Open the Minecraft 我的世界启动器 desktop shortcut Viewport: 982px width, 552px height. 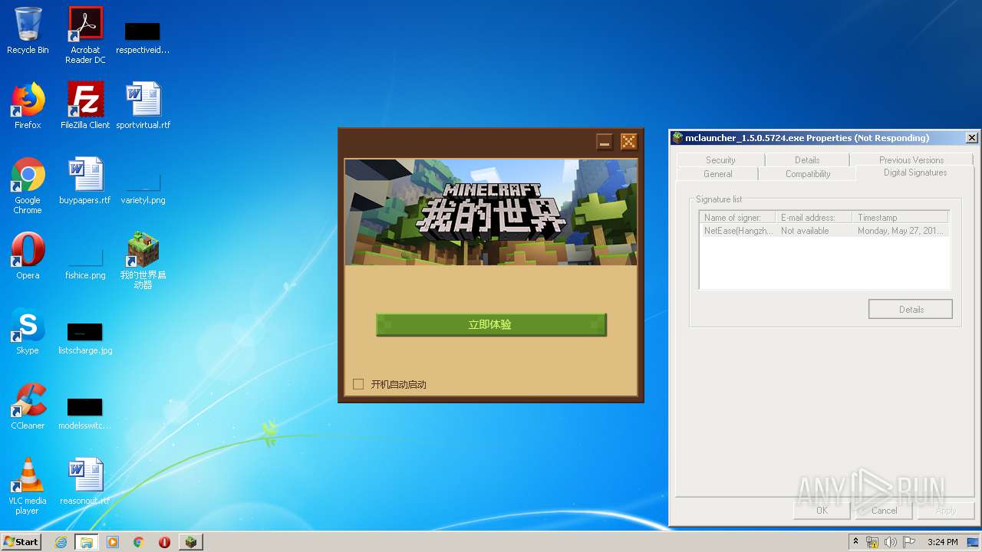tap(143, 261)
